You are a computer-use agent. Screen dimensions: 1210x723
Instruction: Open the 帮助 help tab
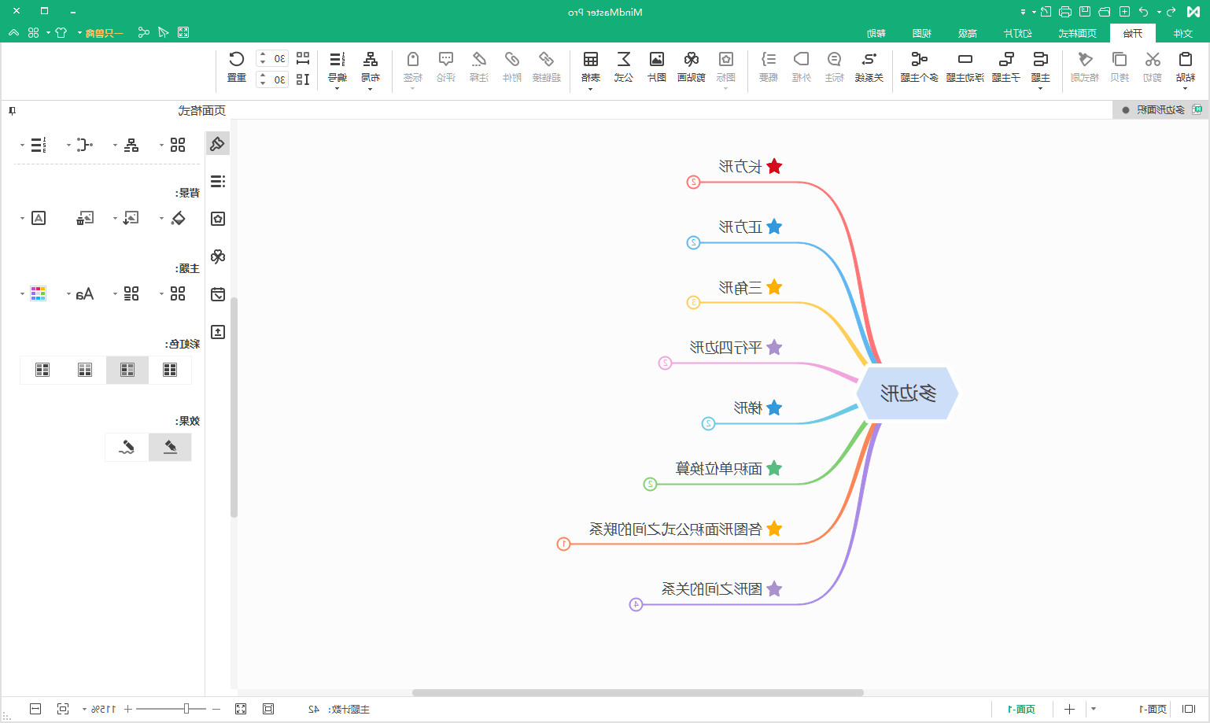(876, 33)
